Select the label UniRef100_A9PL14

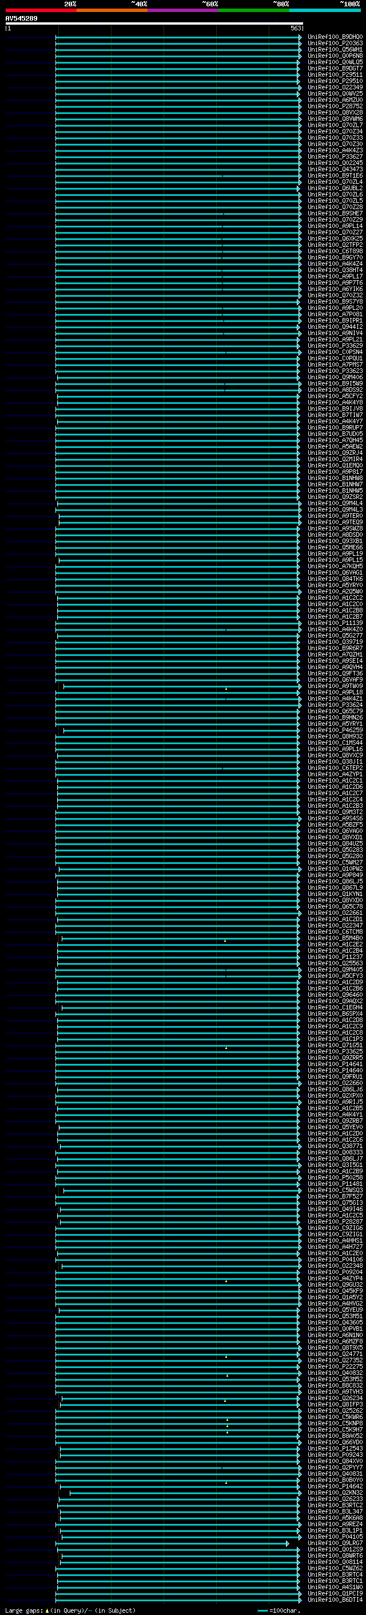(x=335, y=226)
